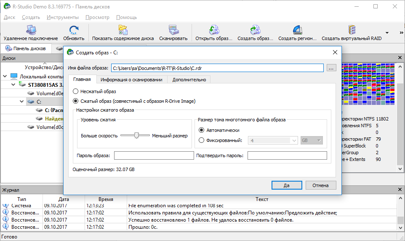
Task: Choose Фиксированный volume size option
Action: pyautogui.click(x=201, y=140)
